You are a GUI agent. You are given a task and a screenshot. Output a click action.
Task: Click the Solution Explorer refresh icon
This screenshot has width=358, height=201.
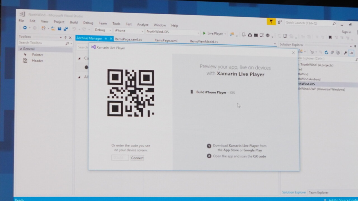tap(326, 52)
